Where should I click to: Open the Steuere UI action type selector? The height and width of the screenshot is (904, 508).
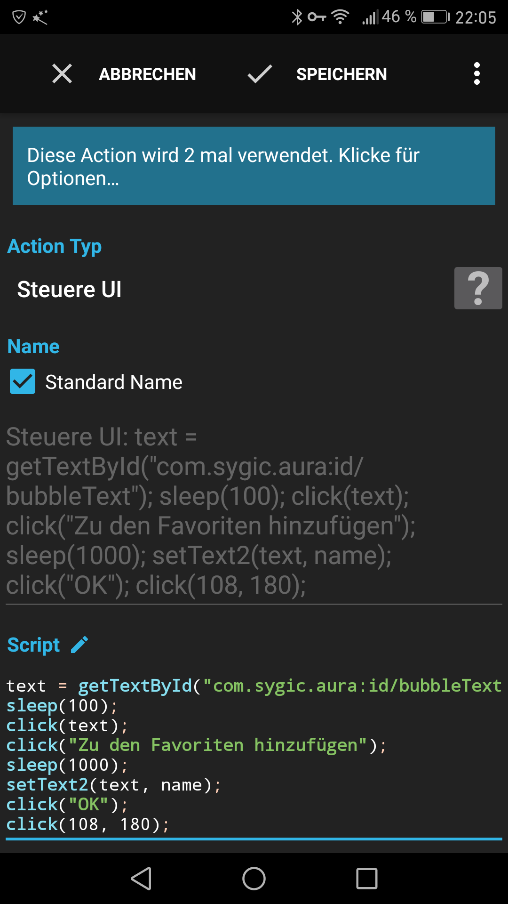(x=69, y=289)
